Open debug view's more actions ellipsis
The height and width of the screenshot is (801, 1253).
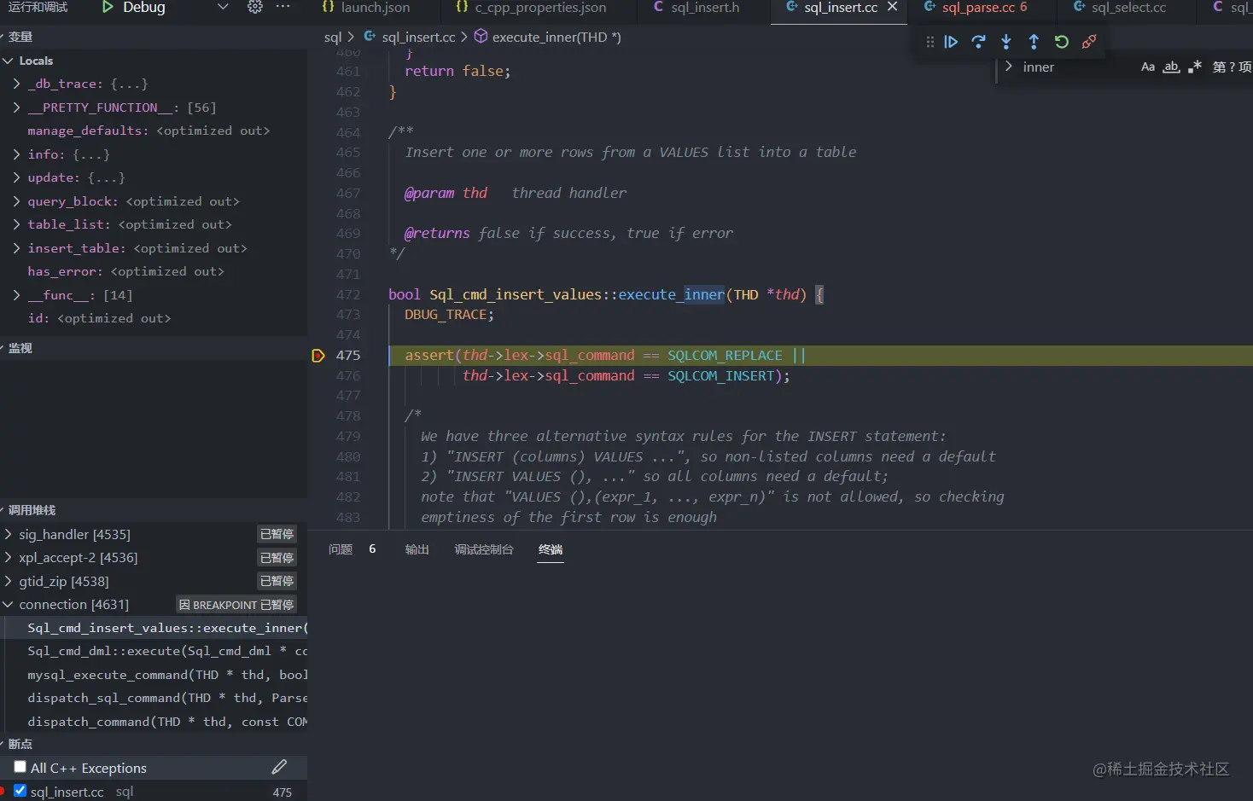pos(283,7)
